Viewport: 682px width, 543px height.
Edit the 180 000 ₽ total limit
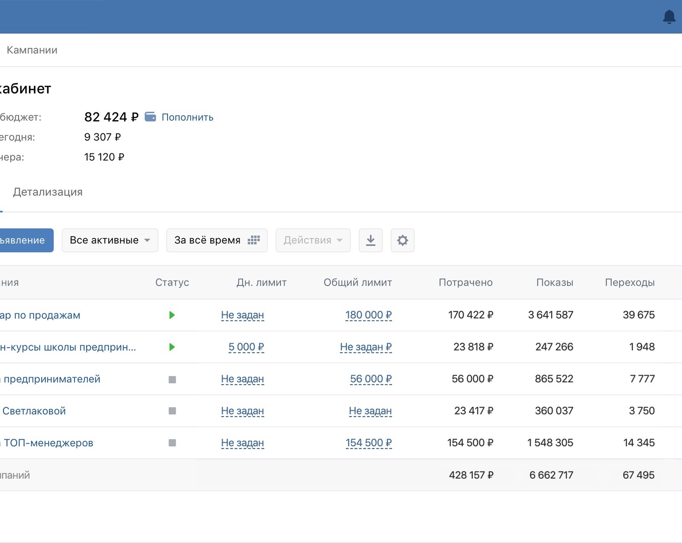(369, 315)
